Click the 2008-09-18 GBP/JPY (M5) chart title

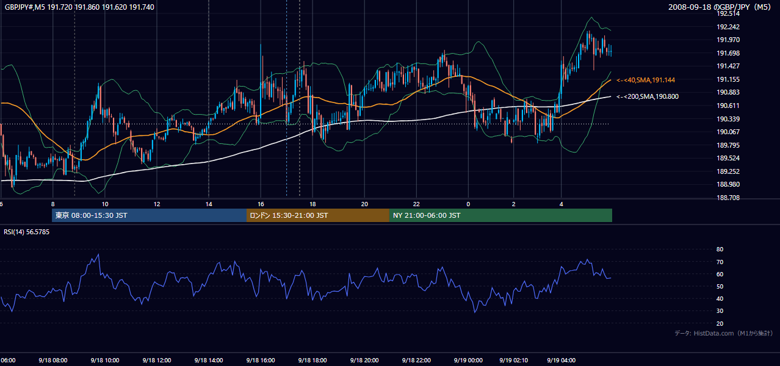coord(721,7)
